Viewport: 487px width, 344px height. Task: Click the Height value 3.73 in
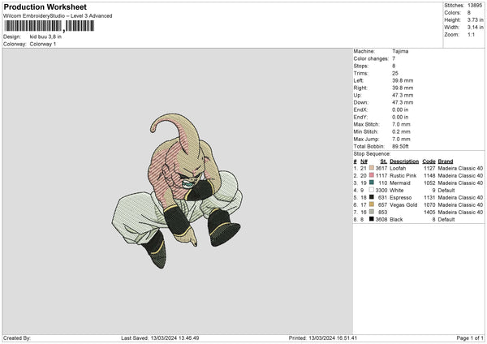point(475,19)
